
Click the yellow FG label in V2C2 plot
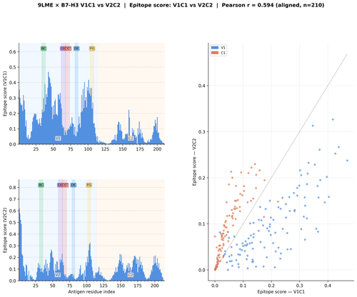89,185
